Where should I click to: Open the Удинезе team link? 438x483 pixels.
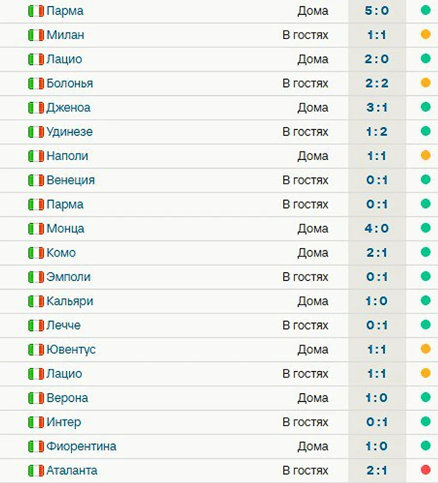click(70, 131)
